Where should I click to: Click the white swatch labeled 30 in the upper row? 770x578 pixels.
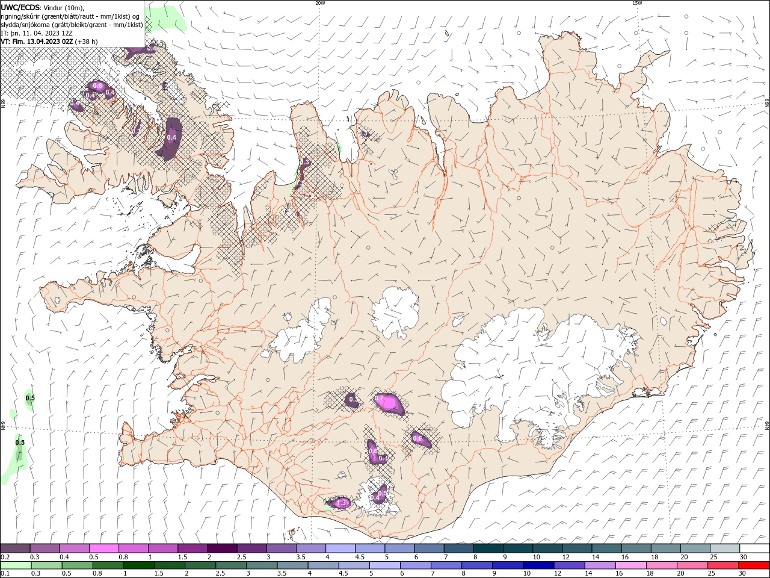754,548
